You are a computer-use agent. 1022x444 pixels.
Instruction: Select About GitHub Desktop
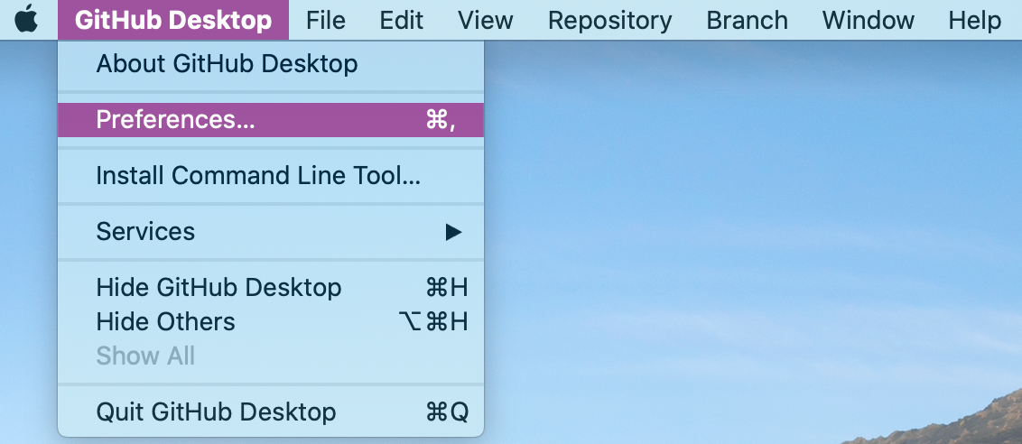coord(227,64)
